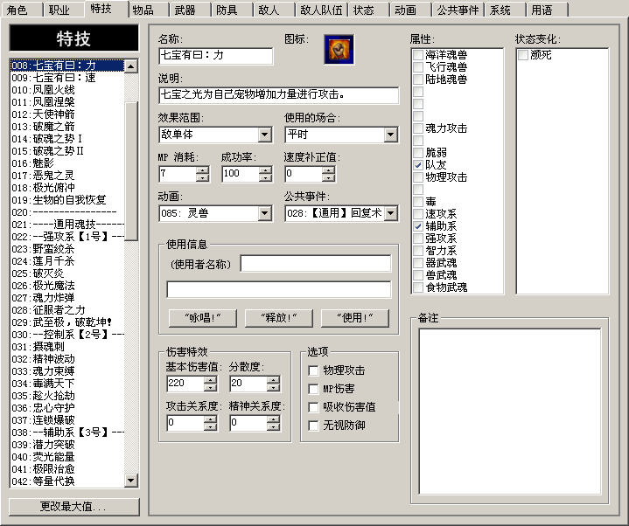Click the 基本伤害值 field showing 220

click(185, 384)
